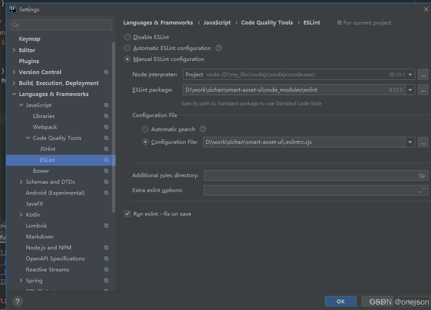Click the per-project icon beside Schemas and DTDs
The width and height of the screenshot is (431, 310).
pyautogui.click(x=107, y=182)
